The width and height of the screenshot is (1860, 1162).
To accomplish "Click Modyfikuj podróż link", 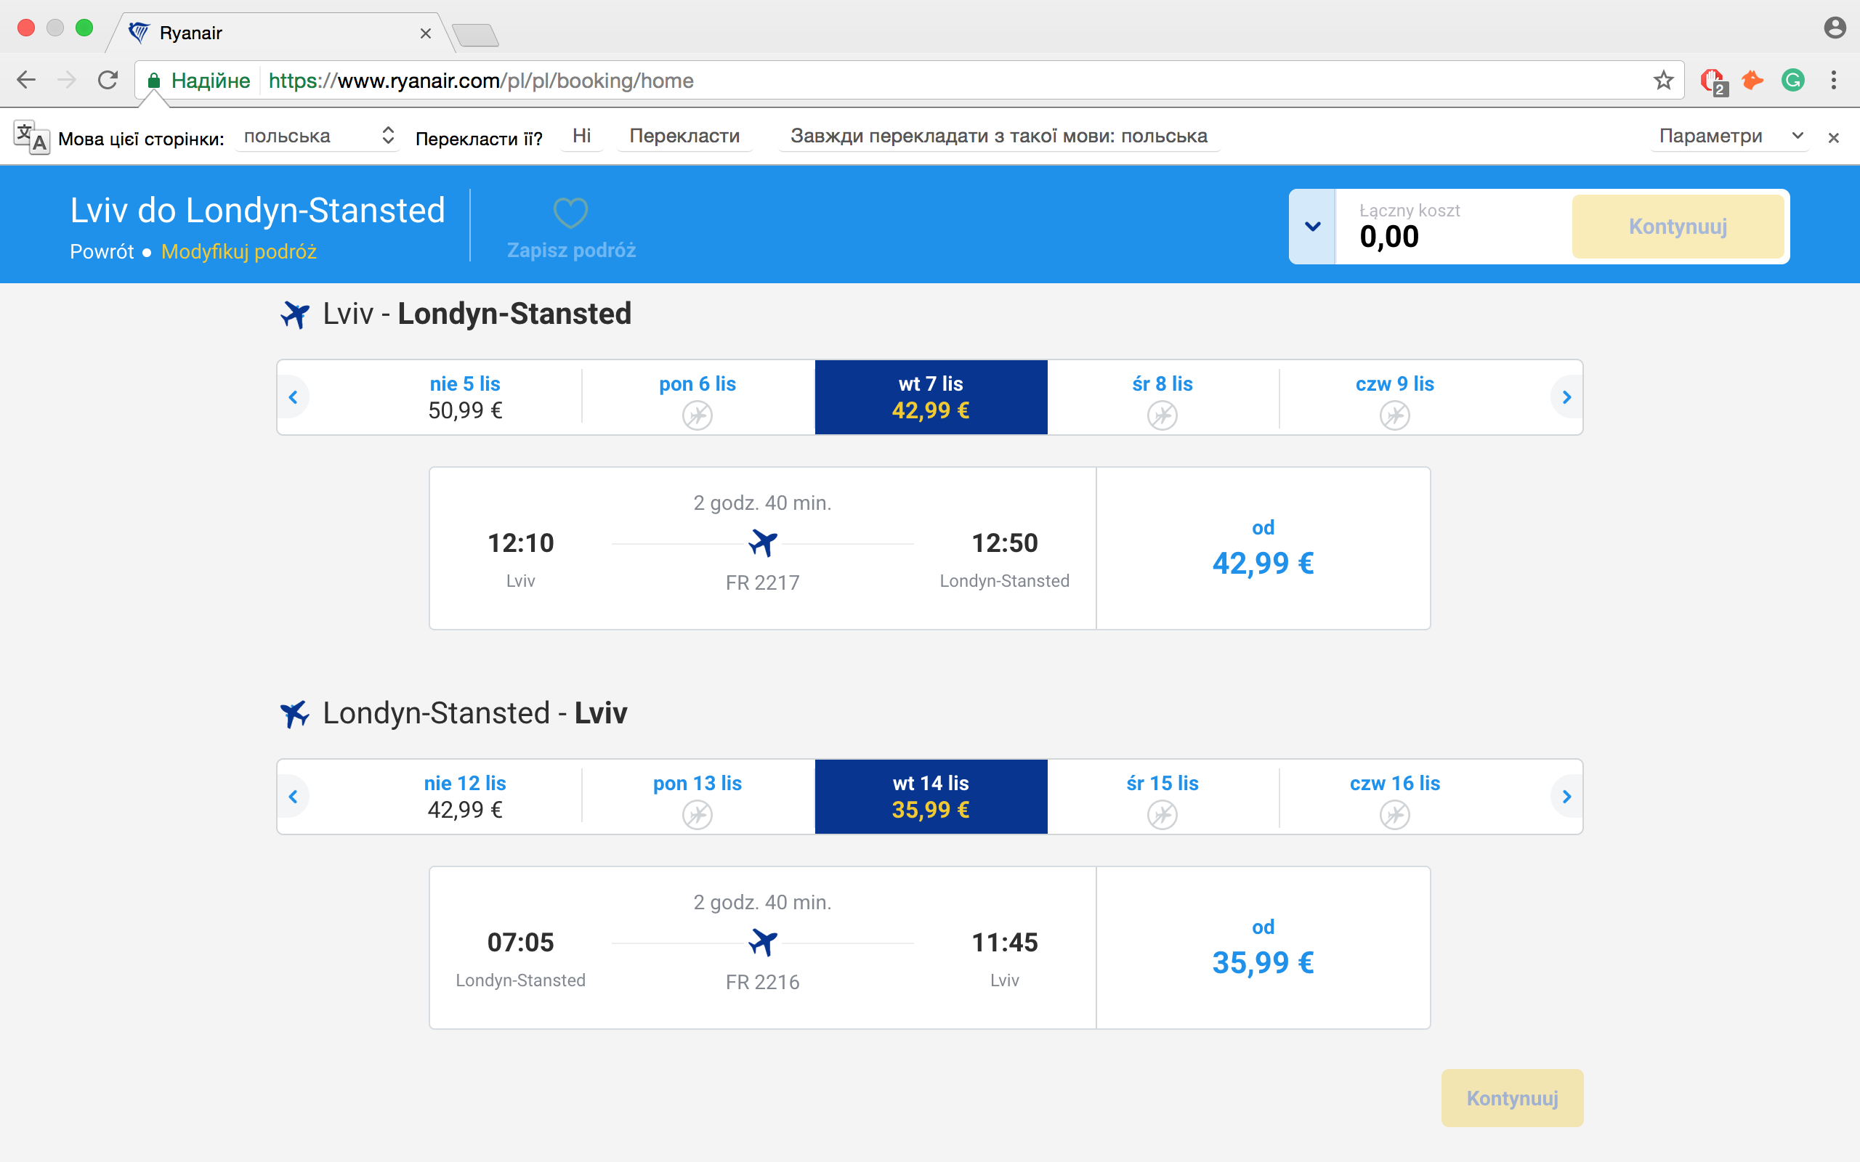I will 239,252.
